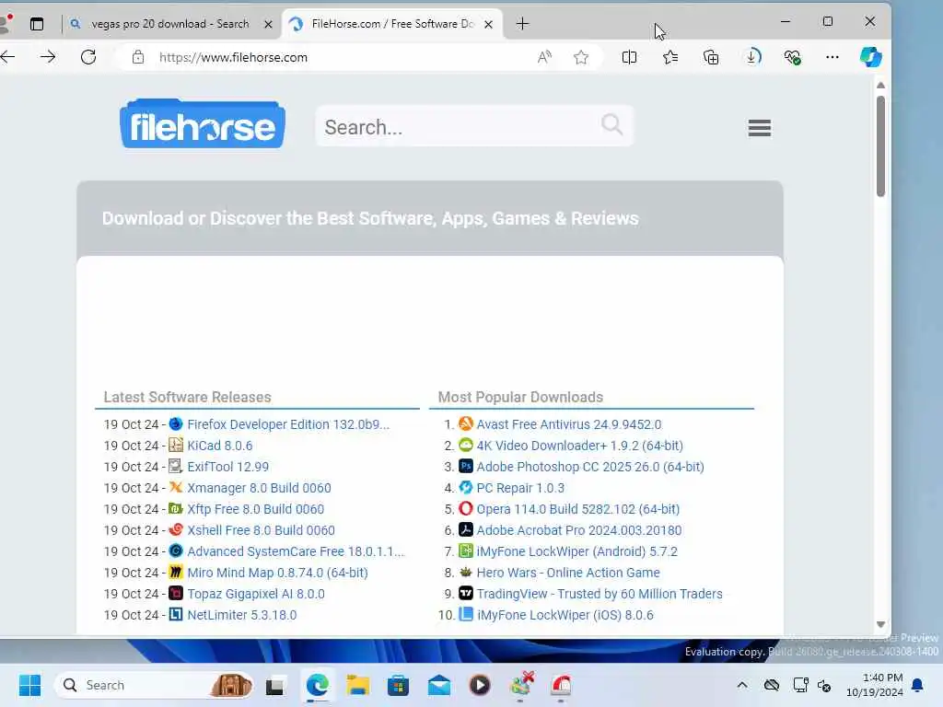This screenshot has width=943, height=707.
Task: Open Adobe Acrobat Pro link
Action: click(x=579, y=530)
